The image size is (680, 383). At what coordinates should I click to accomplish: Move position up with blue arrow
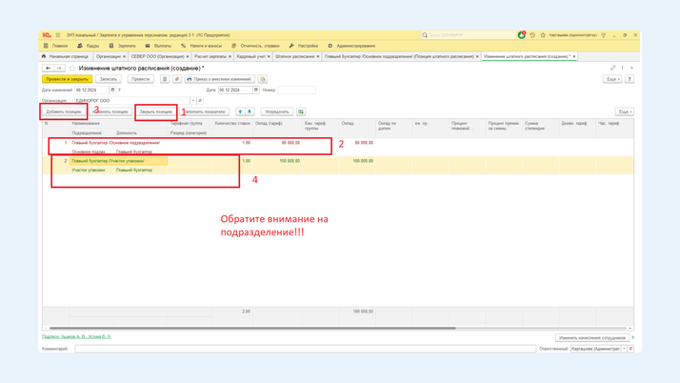click(240, 111)
